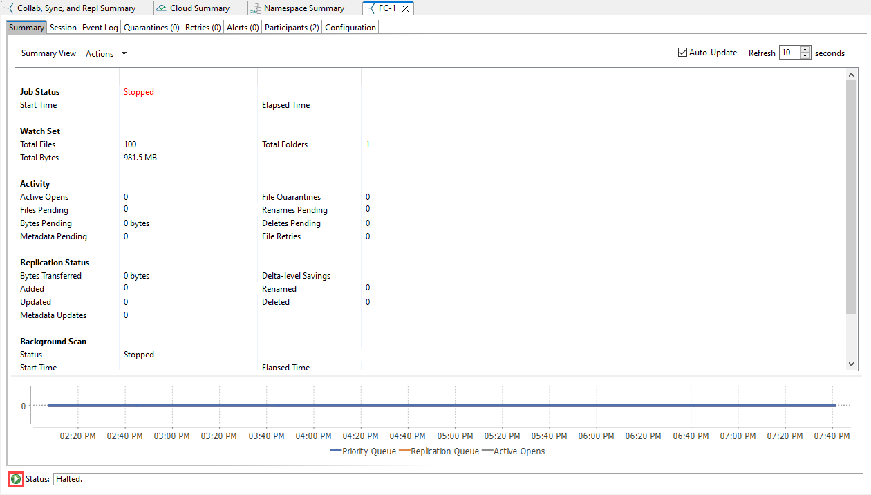Close the FC-1 tab with its X icon
The image size is (871, 495).
point(404,8)
